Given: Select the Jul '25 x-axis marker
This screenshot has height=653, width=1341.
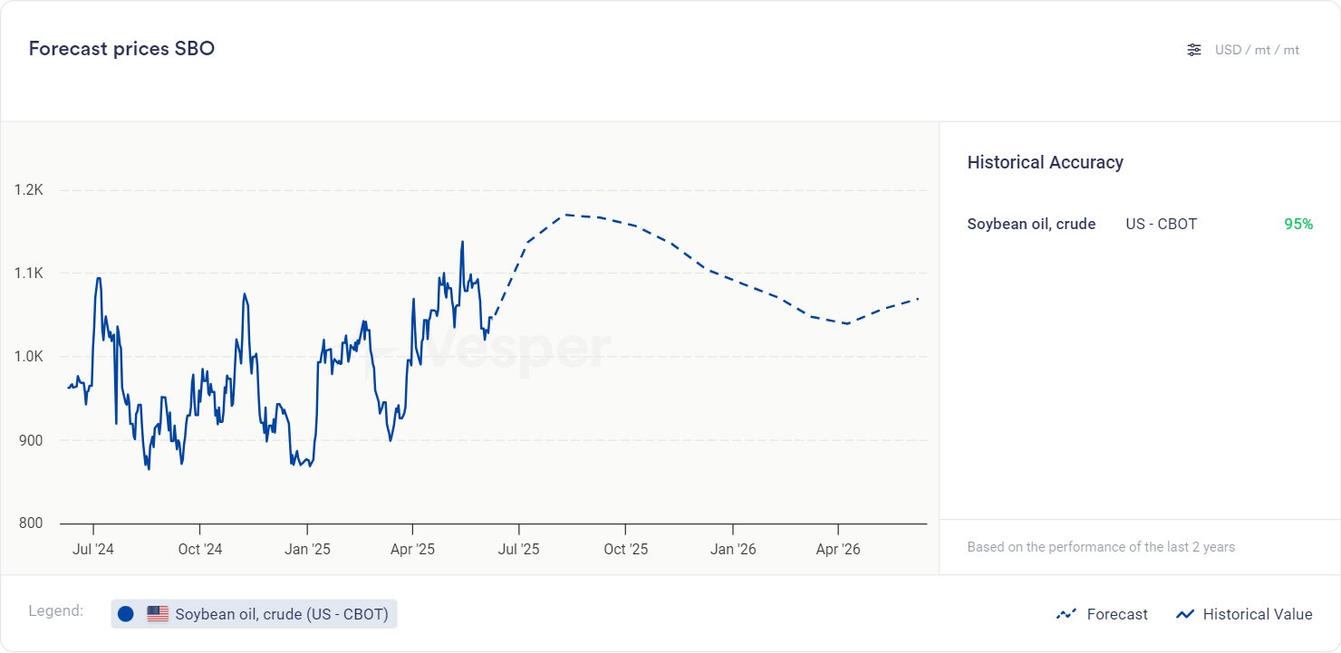Looking at the screenshot, I should (519, 549).
